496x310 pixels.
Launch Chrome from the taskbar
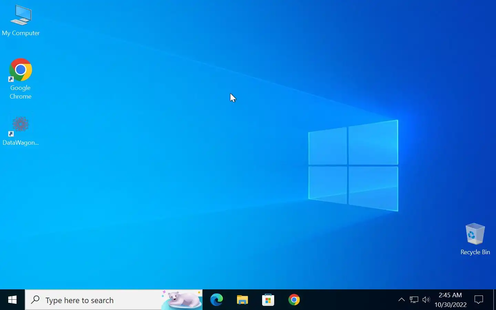[294, 300]
